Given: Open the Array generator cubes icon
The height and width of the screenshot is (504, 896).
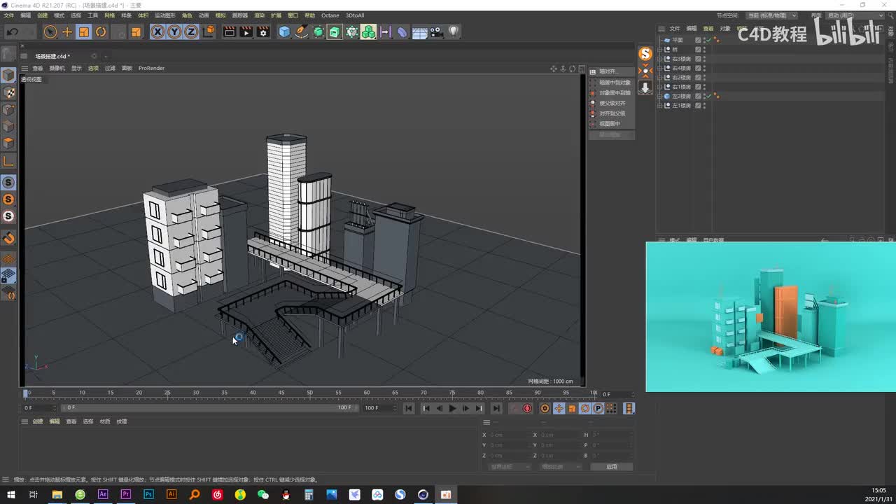Looking at the screenshot, I should pyautogui.click(x=368, y=31).
